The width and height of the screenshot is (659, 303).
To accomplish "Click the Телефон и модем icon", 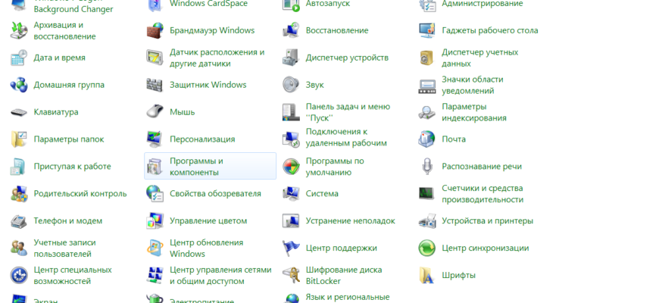I will [18, 220].
